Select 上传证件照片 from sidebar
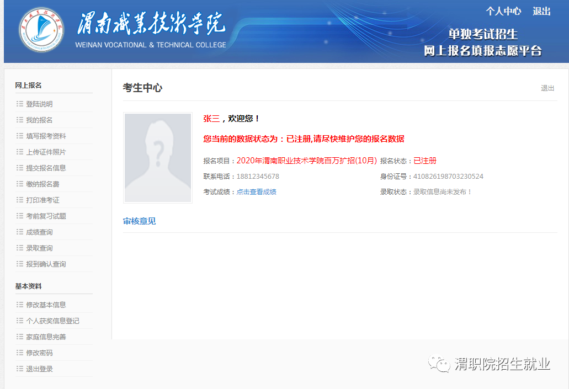This screenshot has width=569, height=389. (x=46, y=152)
